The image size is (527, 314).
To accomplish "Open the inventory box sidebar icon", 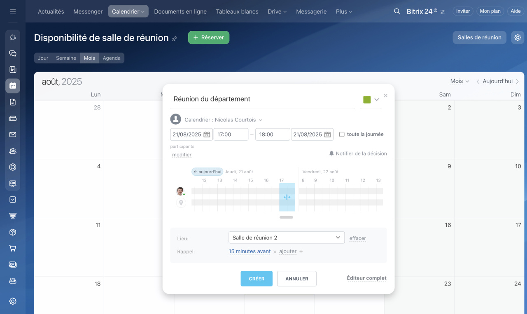I will pos(13,232).
